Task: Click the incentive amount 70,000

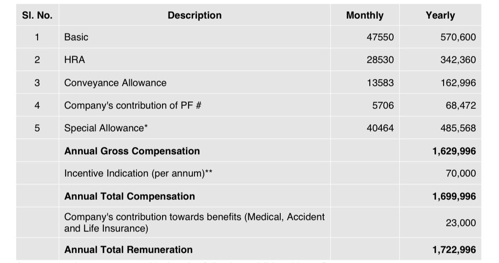Action: [461, 173]
